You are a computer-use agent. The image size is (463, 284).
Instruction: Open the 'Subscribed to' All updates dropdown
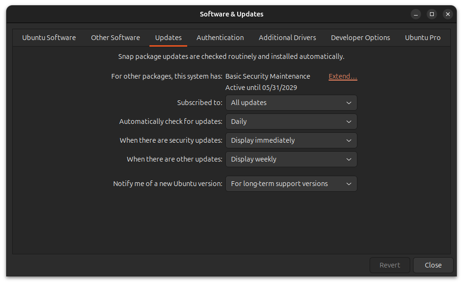(291, 103)
